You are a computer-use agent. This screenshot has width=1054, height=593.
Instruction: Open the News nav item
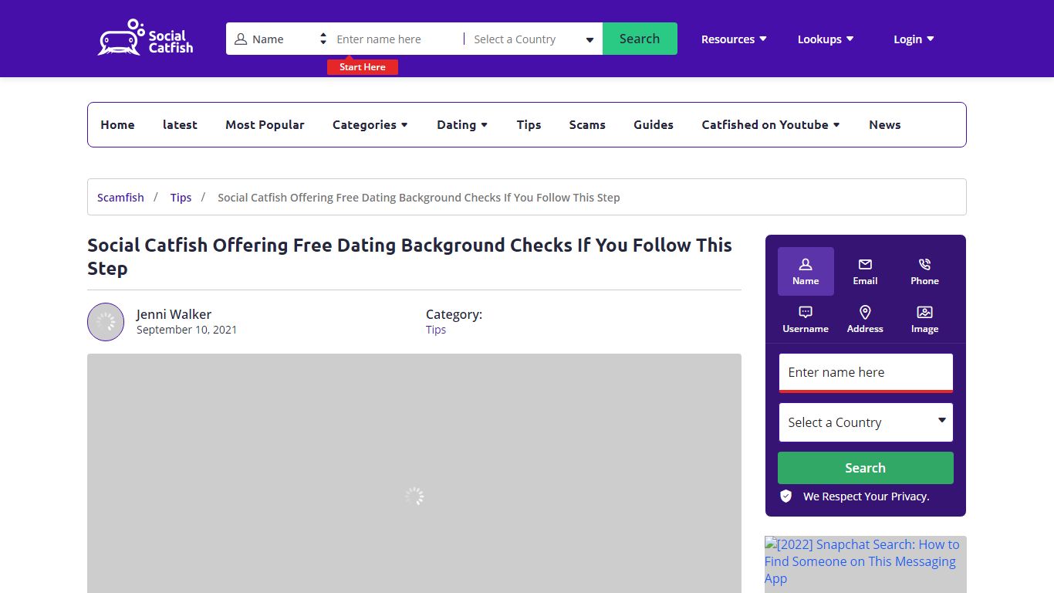885,124
